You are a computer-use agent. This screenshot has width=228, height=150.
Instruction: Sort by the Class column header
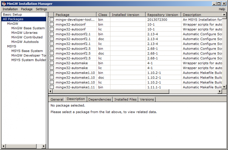(x=103, y=15)
